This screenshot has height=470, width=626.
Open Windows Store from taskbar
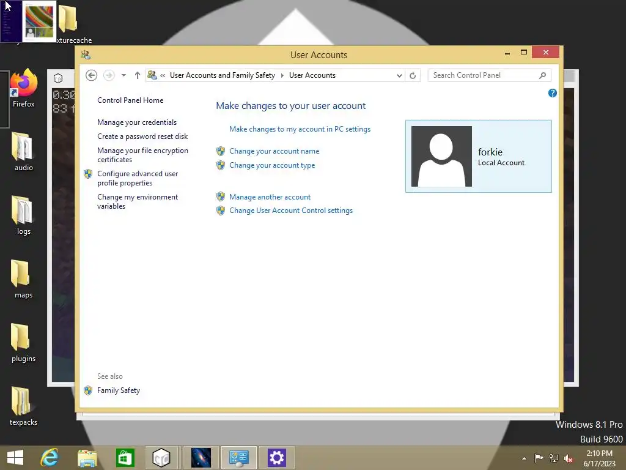pos(125,458)
